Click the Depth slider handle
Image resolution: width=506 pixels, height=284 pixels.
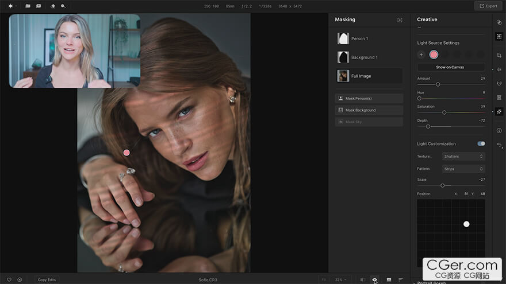click(x=428, y=127)
